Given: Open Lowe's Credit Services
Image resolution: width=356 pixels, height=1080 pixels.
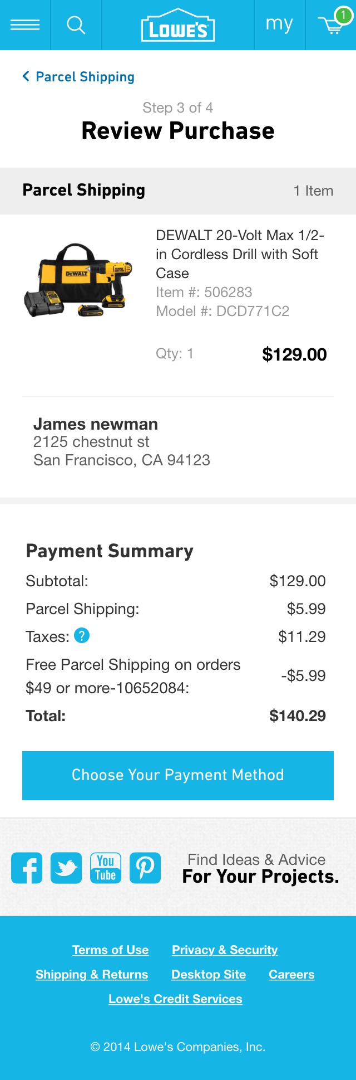Looking at the screenshot, I should click(175, 999).
